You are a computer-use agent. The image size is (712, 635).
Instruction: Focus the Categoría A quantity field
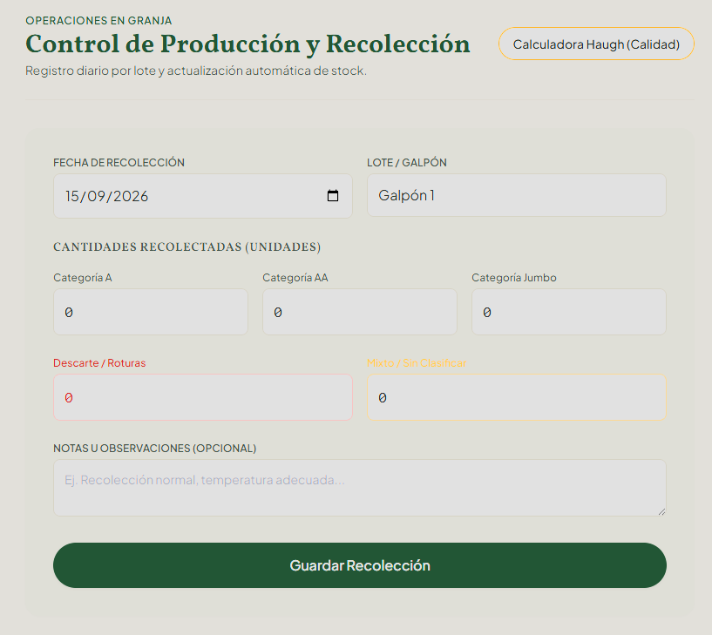151,312
